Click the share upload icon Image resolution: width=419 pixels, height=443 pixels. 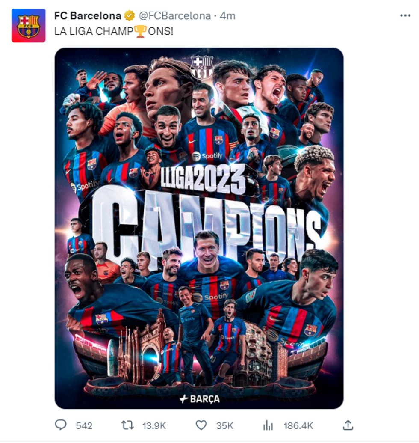pos(348,425)
